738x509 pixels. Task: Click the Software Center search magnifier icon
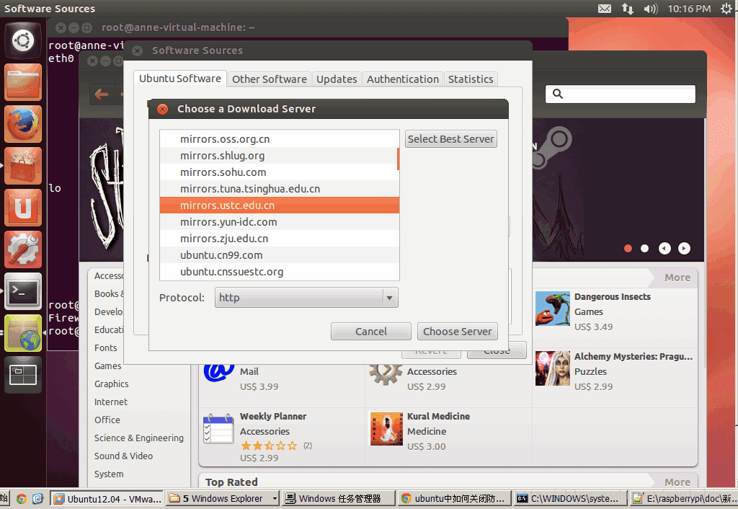click(558, 94)
